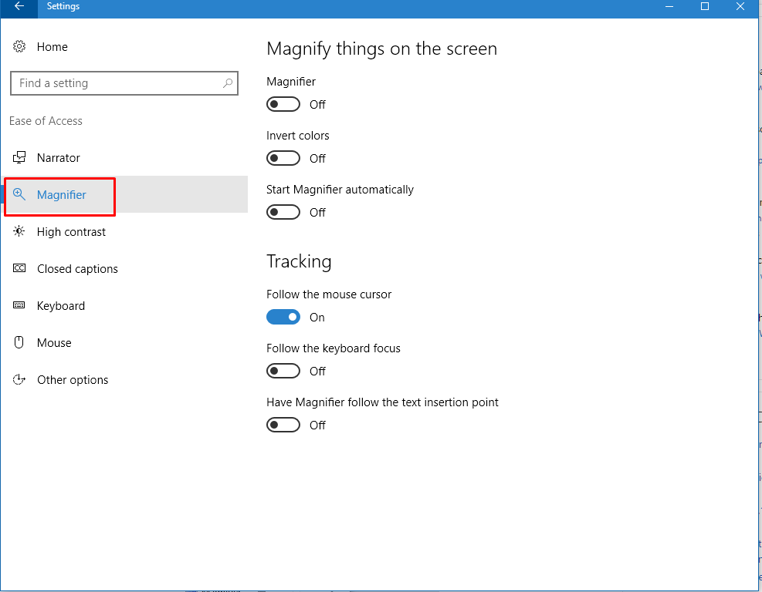This screenshot has height=592, width=762.
Task: Click the High contrast sun icon
Action: coord(19,232)
